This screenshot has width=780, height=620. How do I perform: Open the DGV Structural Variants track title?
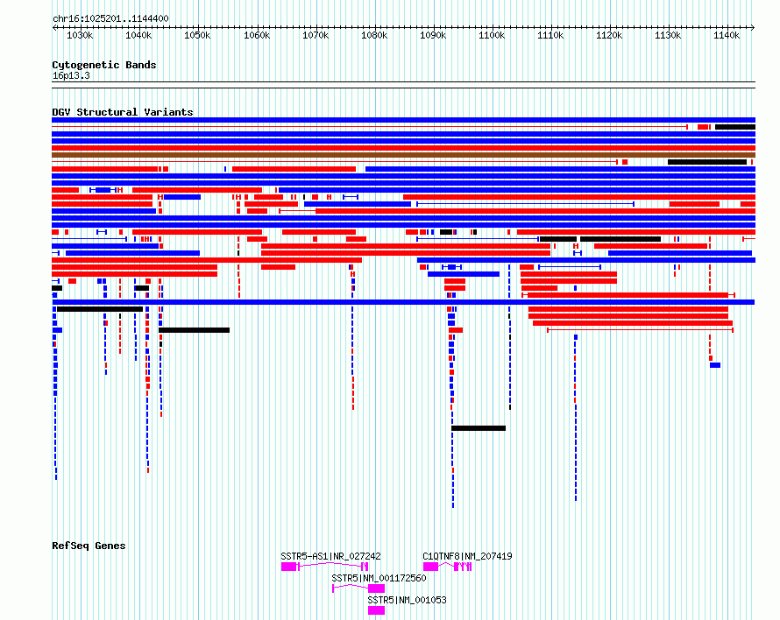tap(123, 112)
